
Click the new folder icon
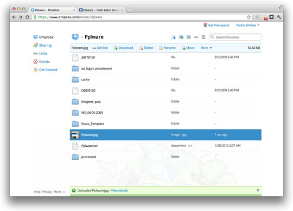[x=181, y=37]
